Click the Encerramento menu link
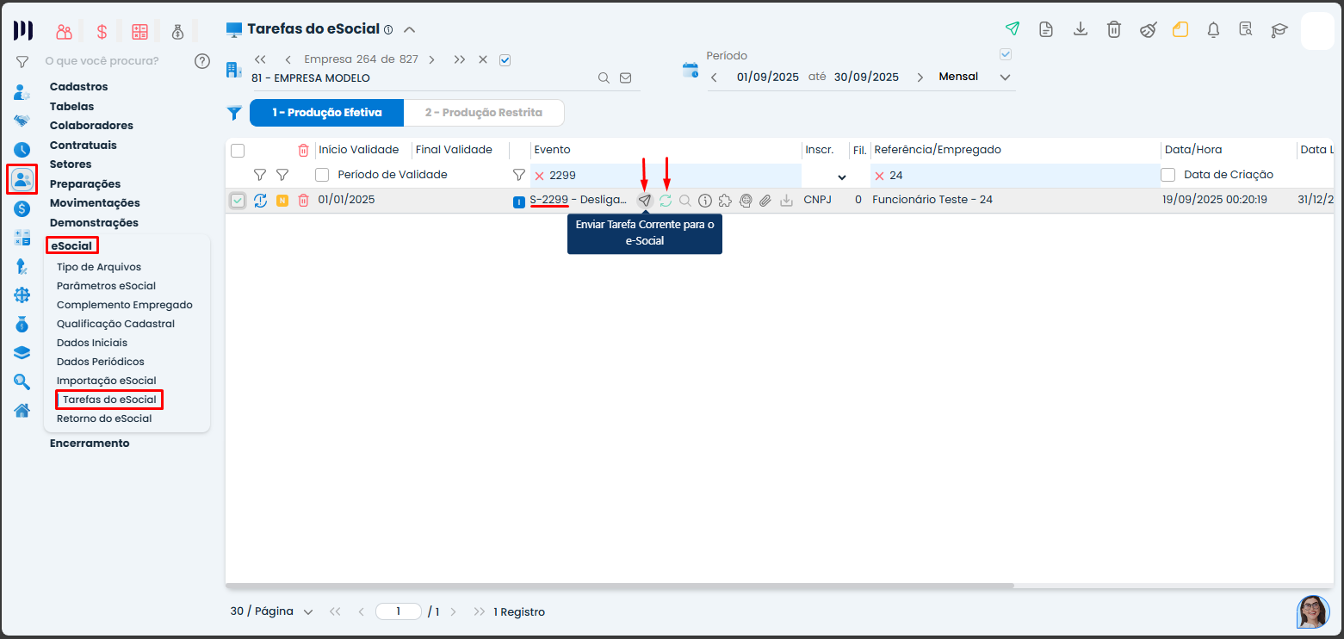 (90, 444)
